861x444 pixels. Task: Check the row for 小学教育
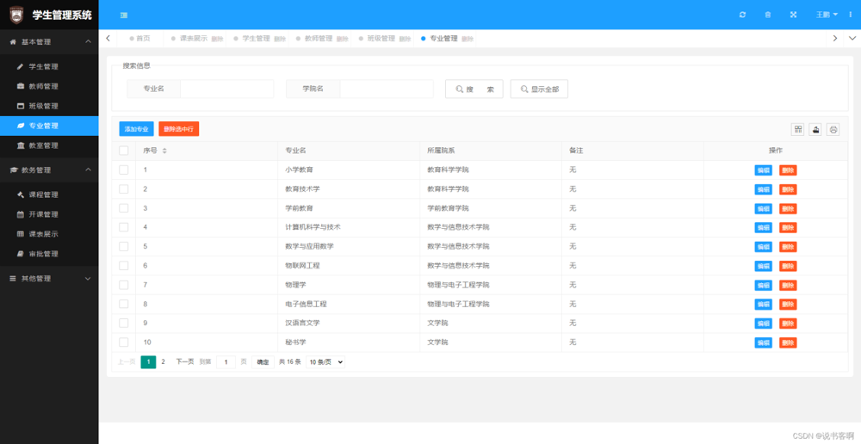point(123,170)
